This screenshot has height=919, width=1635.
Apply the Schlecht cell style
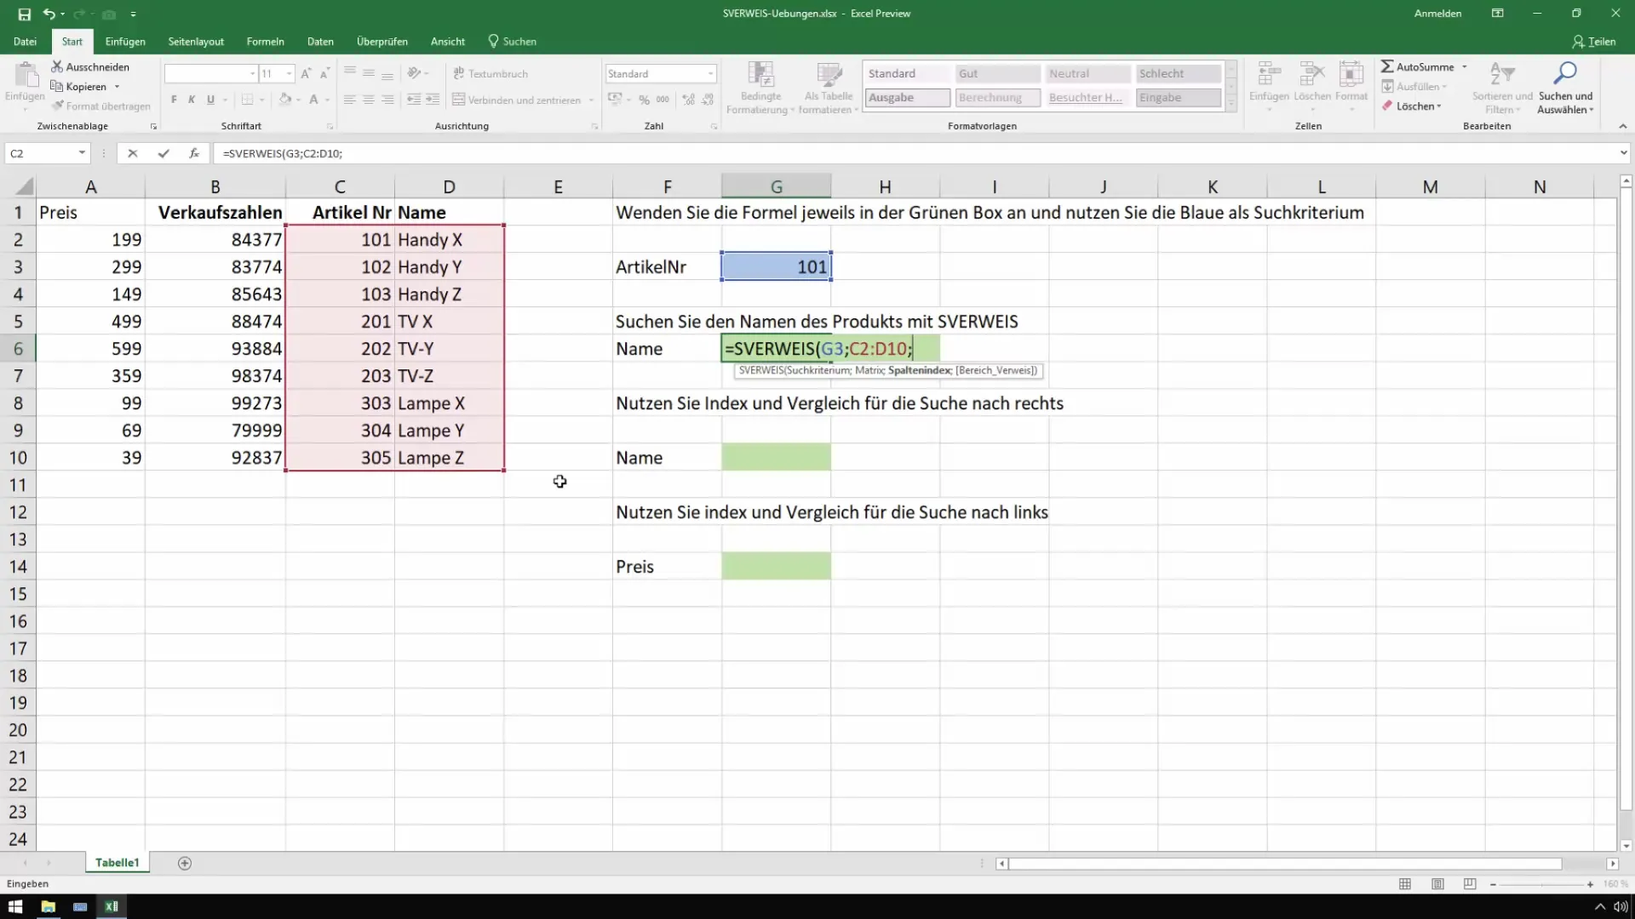[1179, 74]
